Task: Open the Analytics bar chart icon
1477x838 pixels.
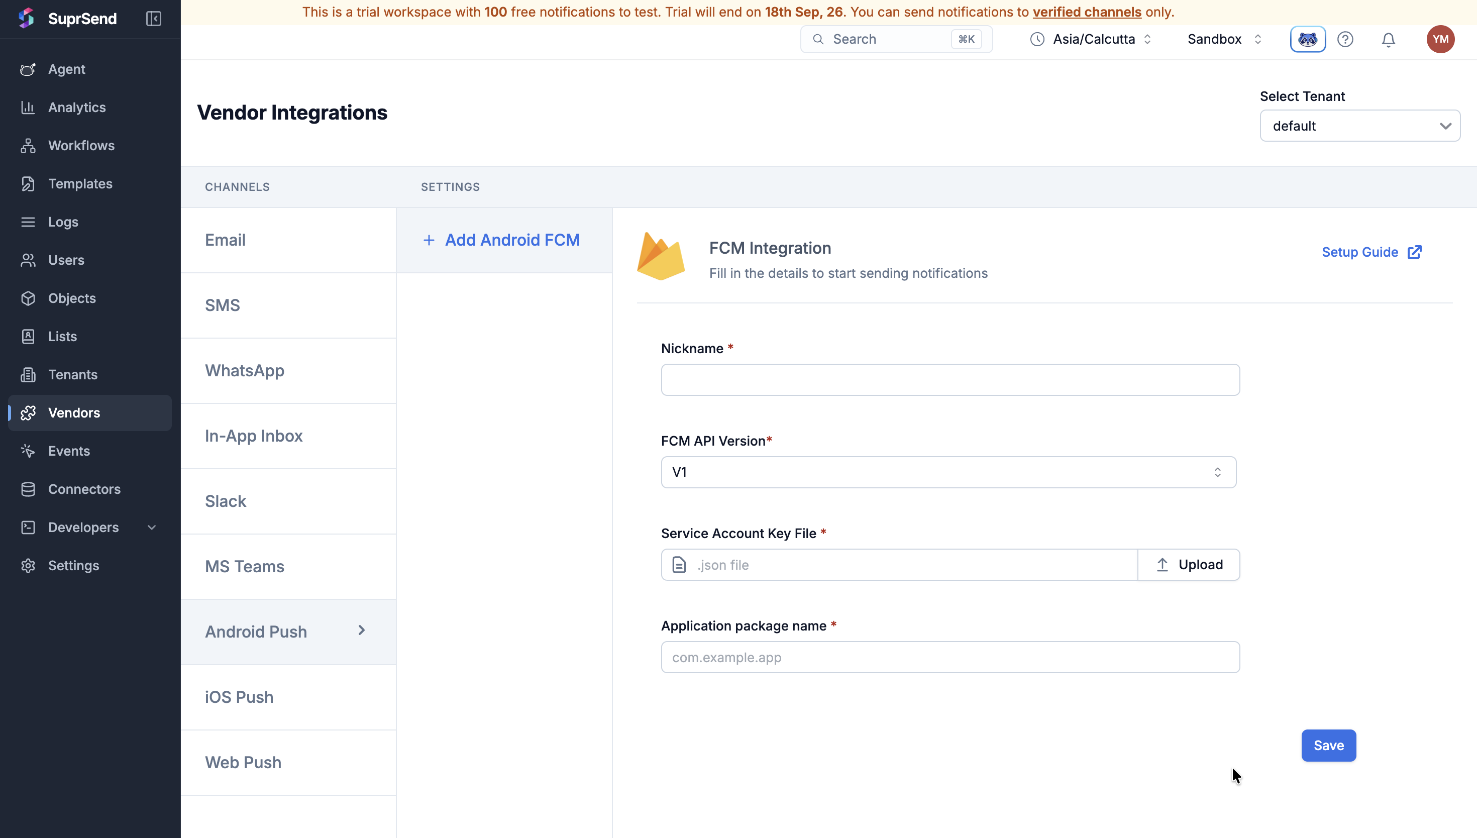Action: click(28, 107)
